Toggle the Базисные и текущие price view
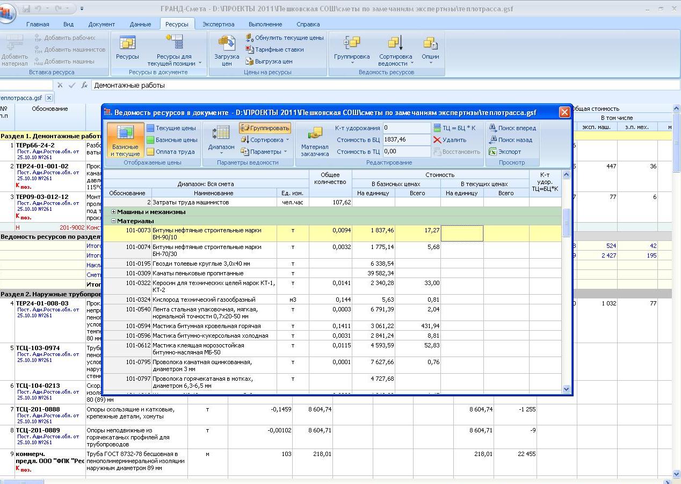 (125, 139)
